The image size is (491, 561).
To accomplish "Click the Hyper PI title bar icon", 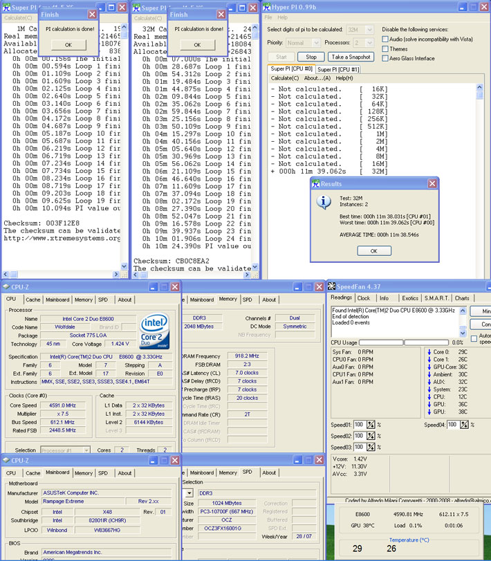I will click(266, 7).
